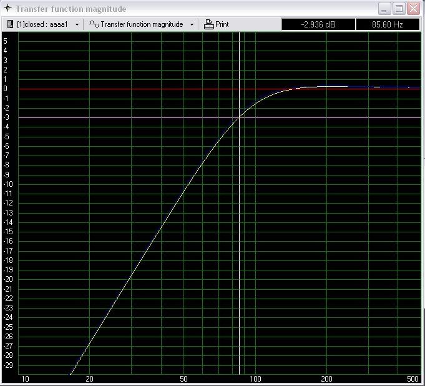This screenshot has height=386, width=425.
Task: Click the '200' frequency axis label
Action: (326, 379)
